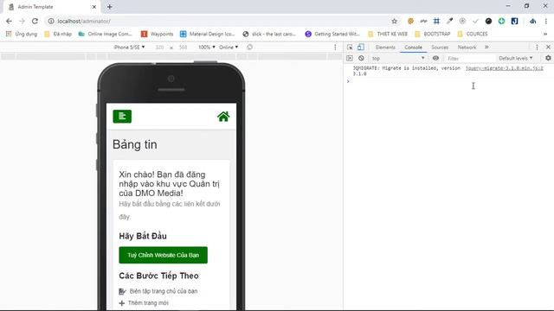Open THIET KE WEB bookmark folder
The height and width of the screenshot is (311, 554).
(x=388, y=34)
